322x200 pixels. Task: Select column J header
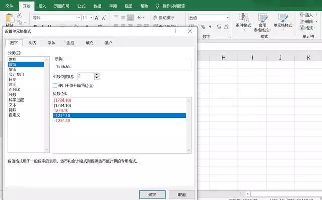(280, 58)
